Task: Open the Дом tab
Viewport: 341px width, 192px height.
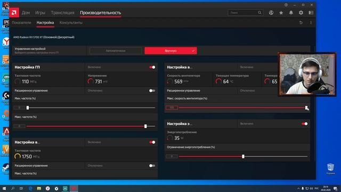Action: pos(26,13)
